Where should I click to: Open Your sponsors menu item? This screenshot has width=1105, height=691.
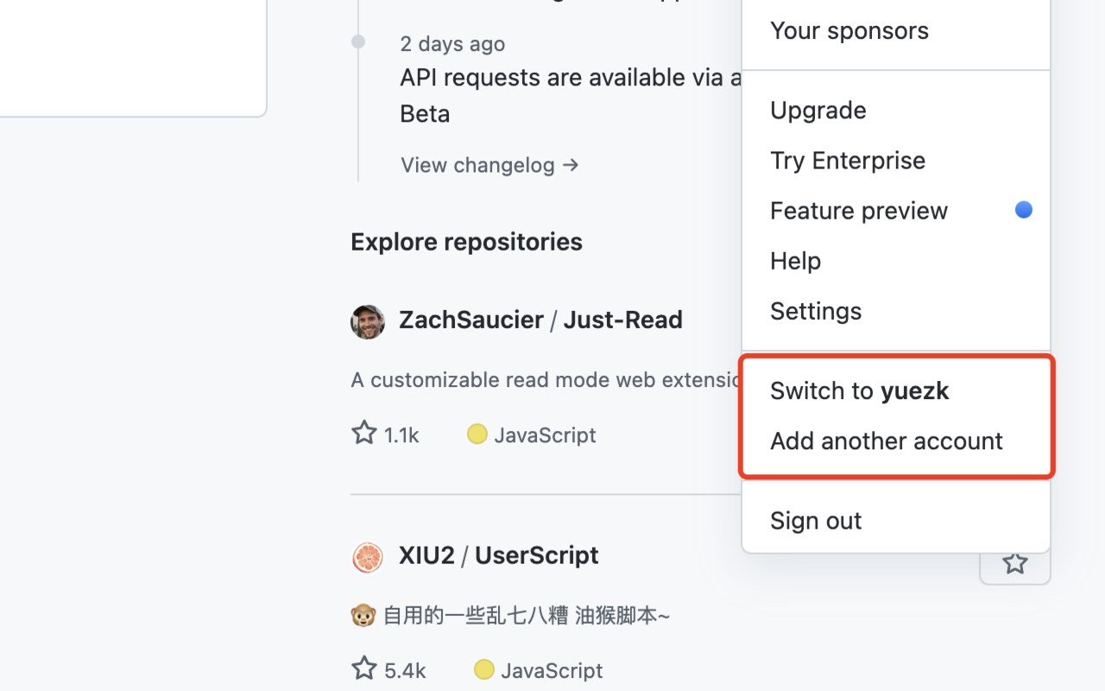tap(849, 31)
